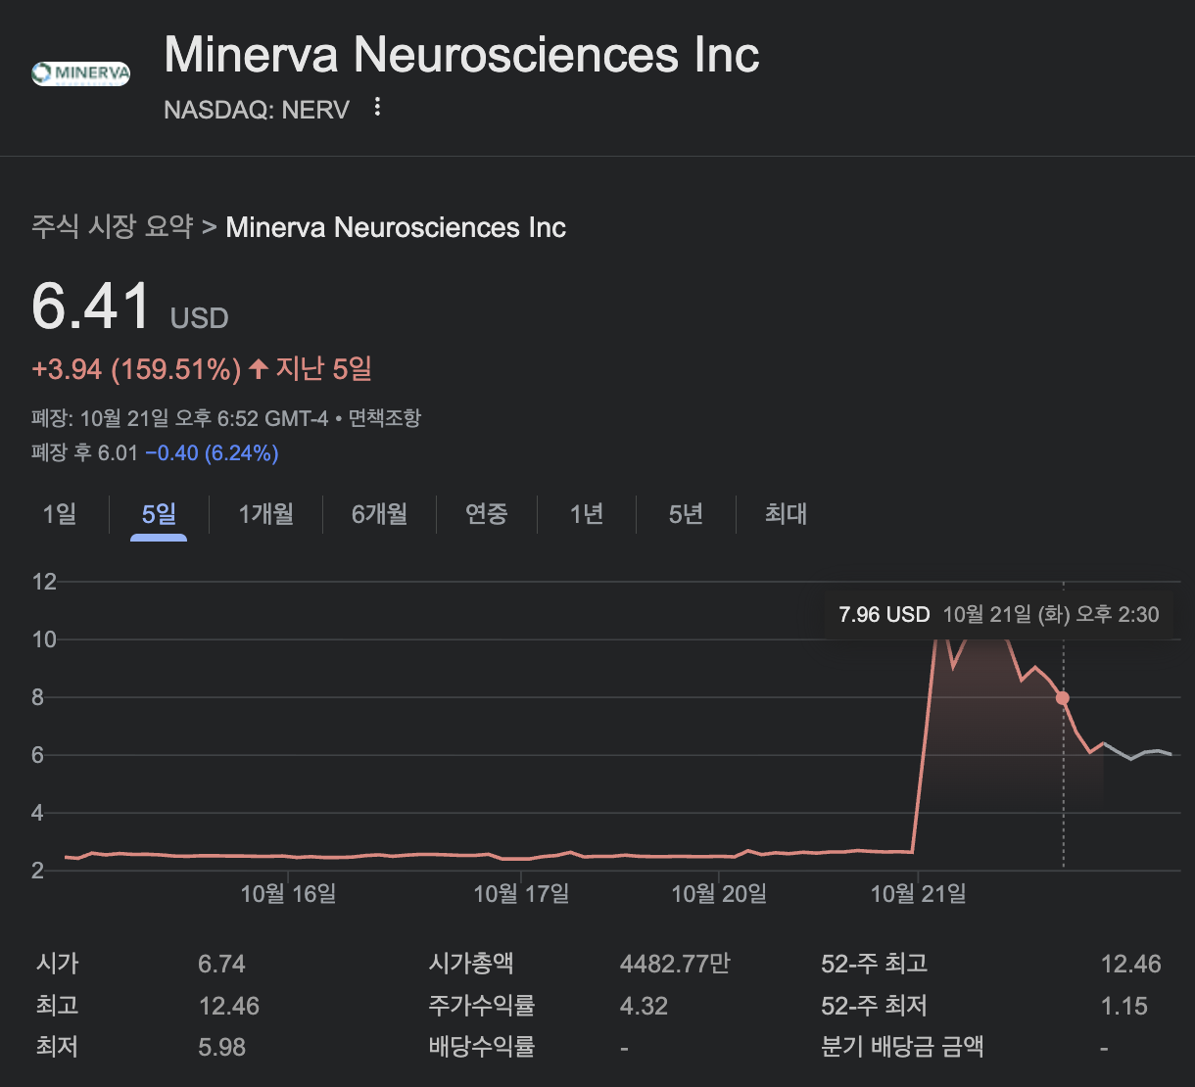Select the 연중 range tab
The width and height of the screenshot is (1195, 1087).
coord(486,514)
